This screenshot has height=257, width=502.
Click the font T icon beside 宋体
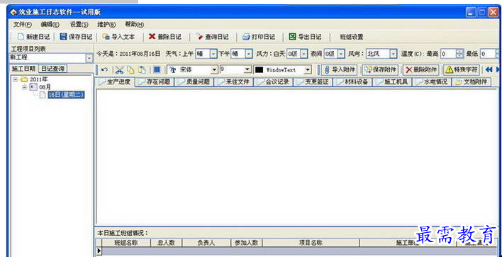click(173, 69)
